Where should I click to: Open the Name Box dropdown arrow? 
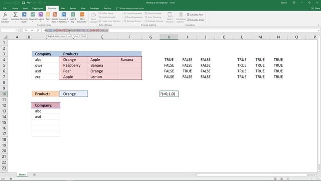pos(16,30)
